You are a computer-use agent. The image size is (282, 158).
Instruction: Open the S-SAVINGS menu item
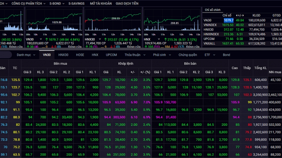coord(77,4)
